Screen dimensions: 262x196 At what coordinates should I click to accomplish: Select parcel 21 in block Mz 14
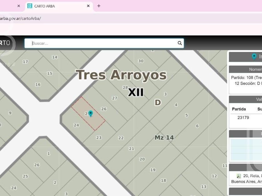pyautogui.click(x=132, y=149)
